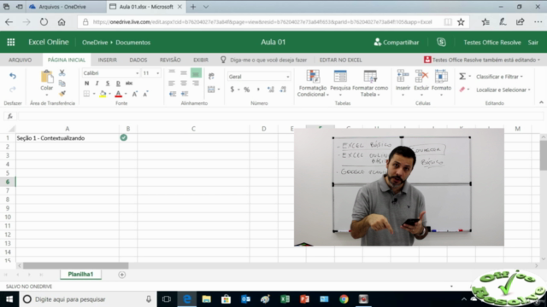This screenshot has width=547, height=307.
Task: Go to OneDrive breadcrumb link
Action: (x=95, y=43)
